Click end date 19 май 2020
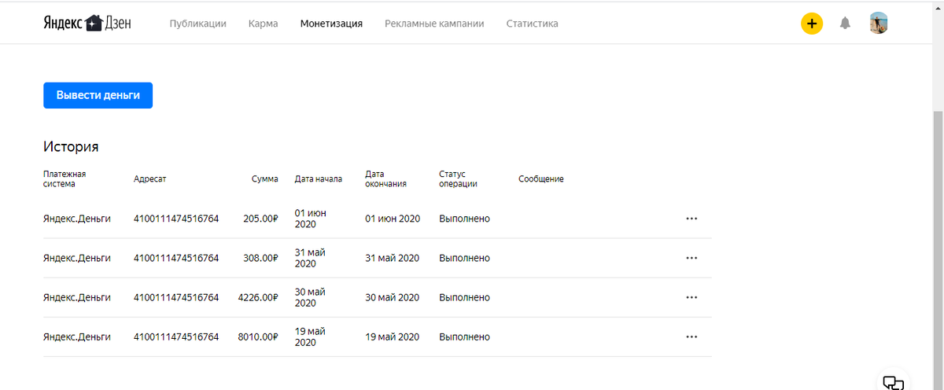The height and width of the screenshot is (390, 944). tap(393, 337)
